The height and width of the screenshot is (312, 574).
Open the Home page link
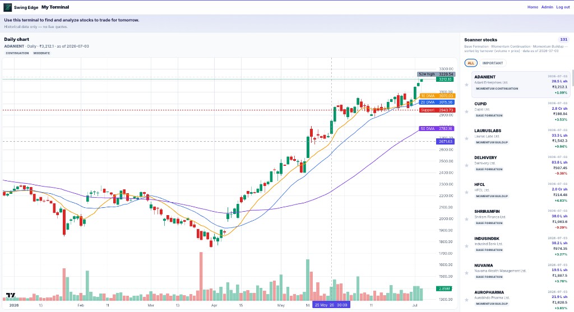[533, 7]
